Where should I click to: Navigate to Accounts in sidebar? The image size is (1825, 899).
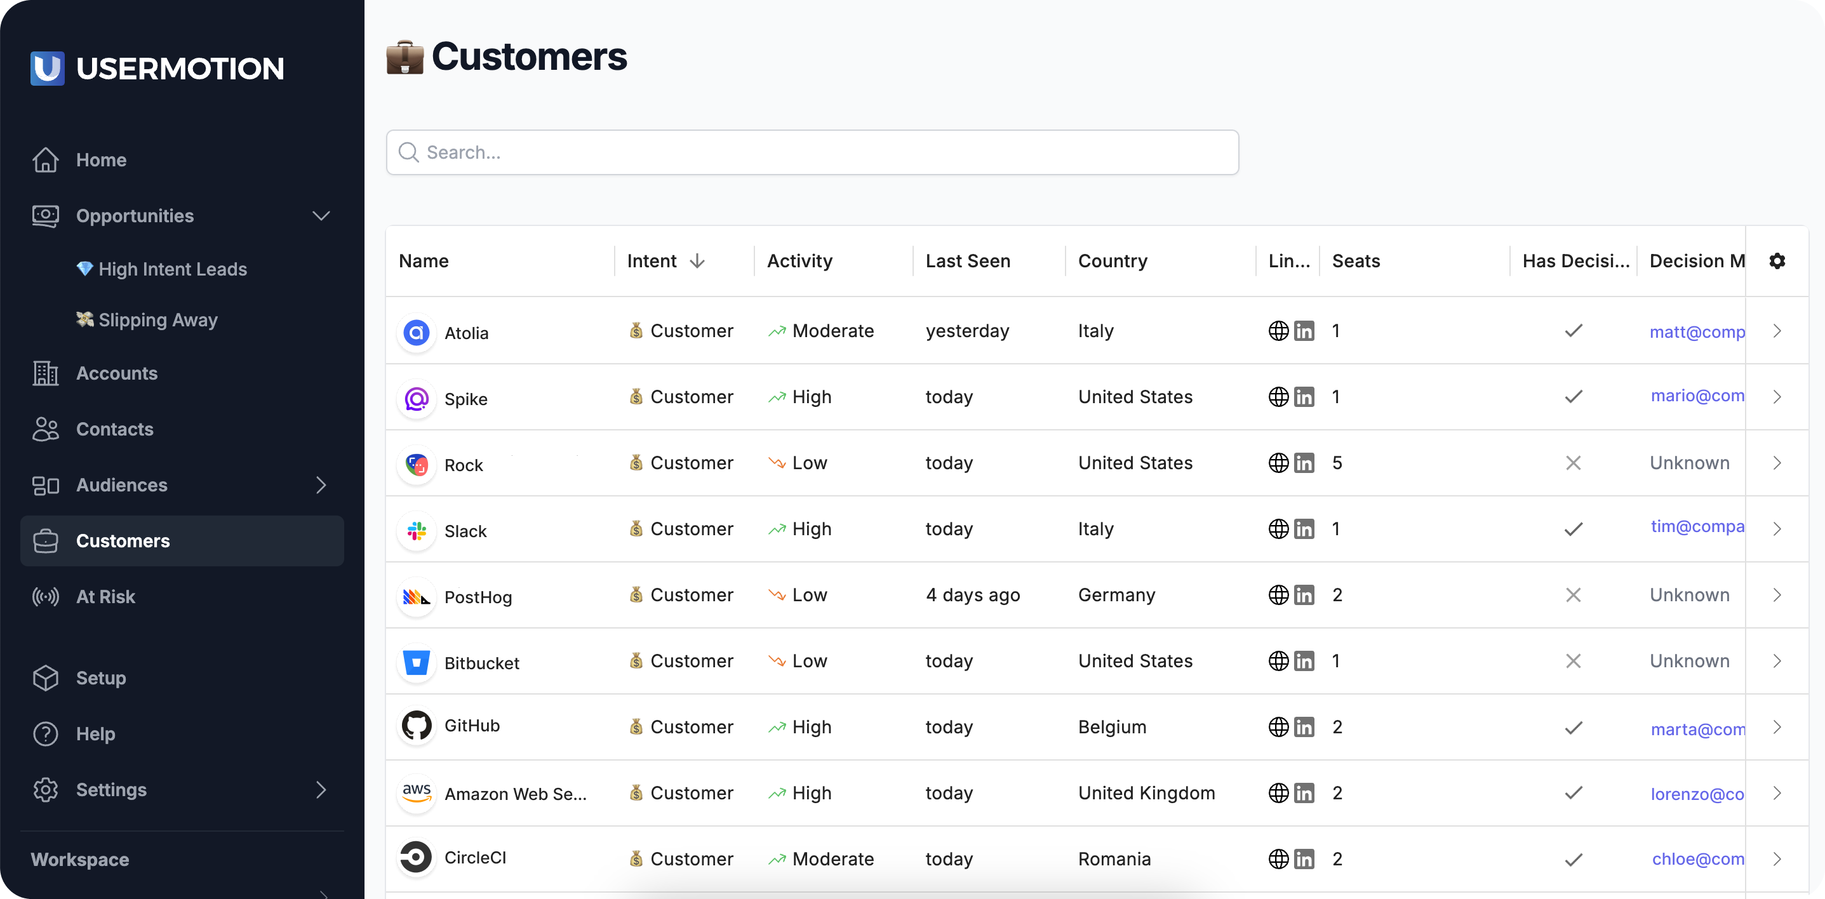(x=116, y=373)
